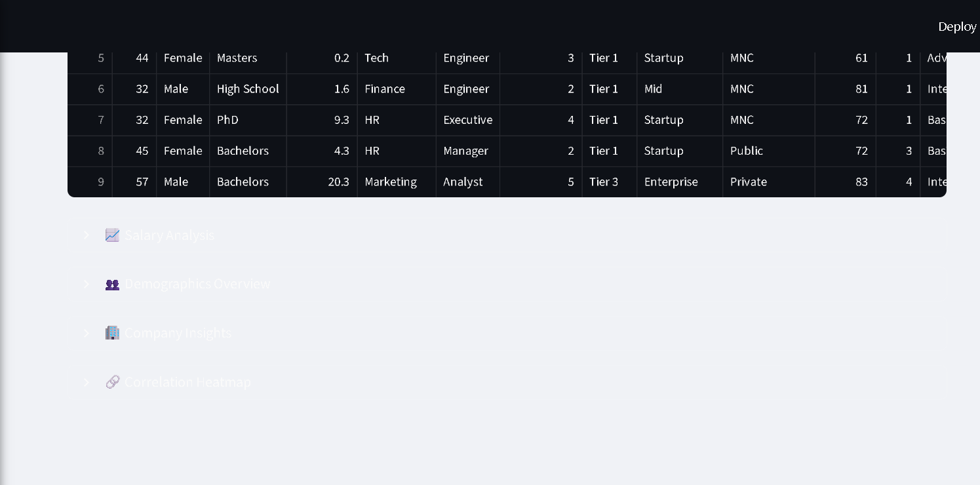Click the Deploy button

pyautogui.click(x=957, y=26)
